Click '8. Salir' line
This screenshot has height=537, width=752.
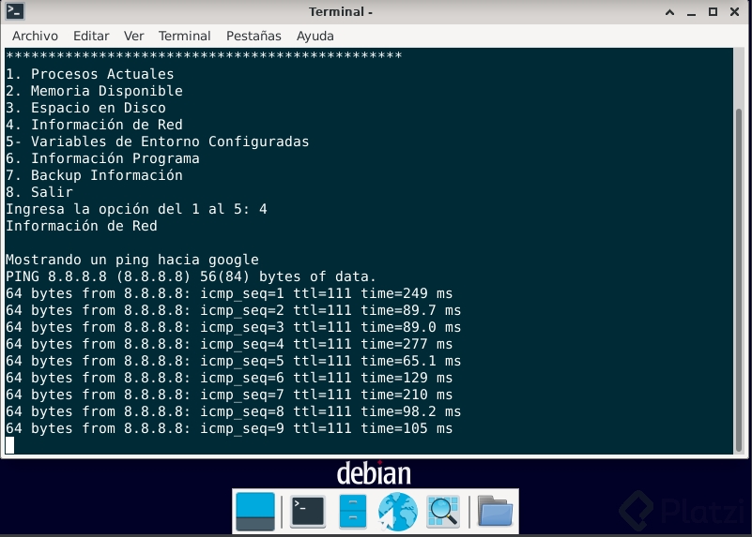(x=39, y=192)
